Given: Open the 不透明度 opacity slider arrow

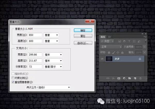Looking at the screenshot, I should [144, 47].
